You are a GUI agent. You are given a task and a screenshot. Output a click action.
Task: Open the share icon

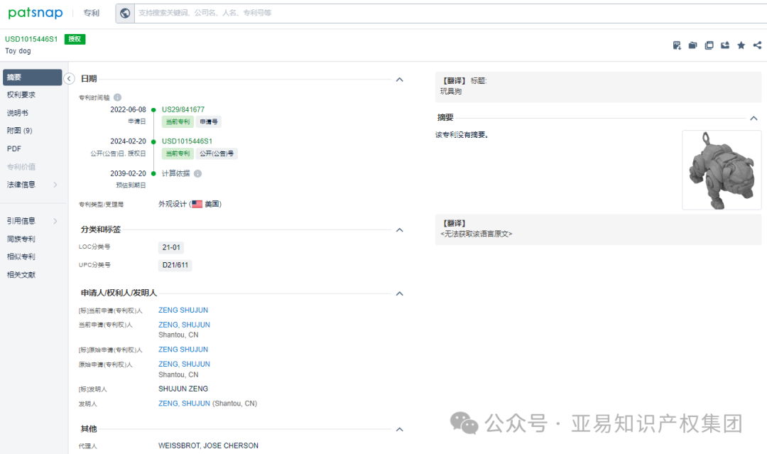tap(757, 45)
